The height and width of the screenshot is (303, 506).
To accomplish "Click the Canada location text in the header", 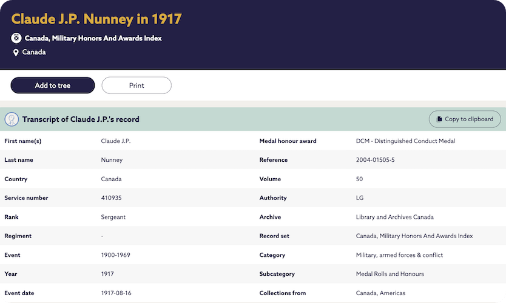I will [34, 52].
